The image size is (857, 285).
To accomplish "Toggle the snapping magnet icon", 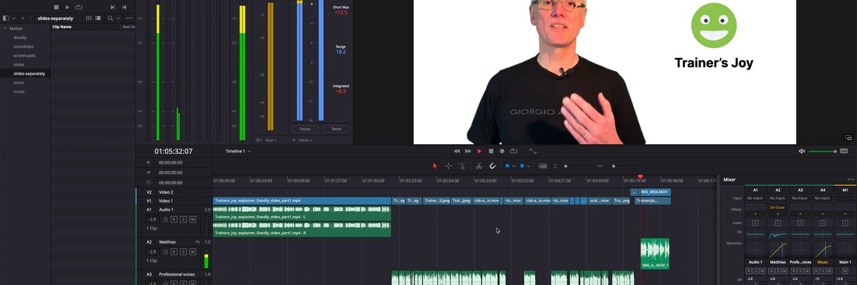I will [x=492, y=166].
